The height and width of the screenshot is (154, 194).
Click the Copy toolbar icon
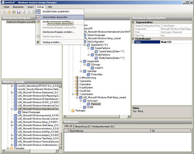[29, 12]
